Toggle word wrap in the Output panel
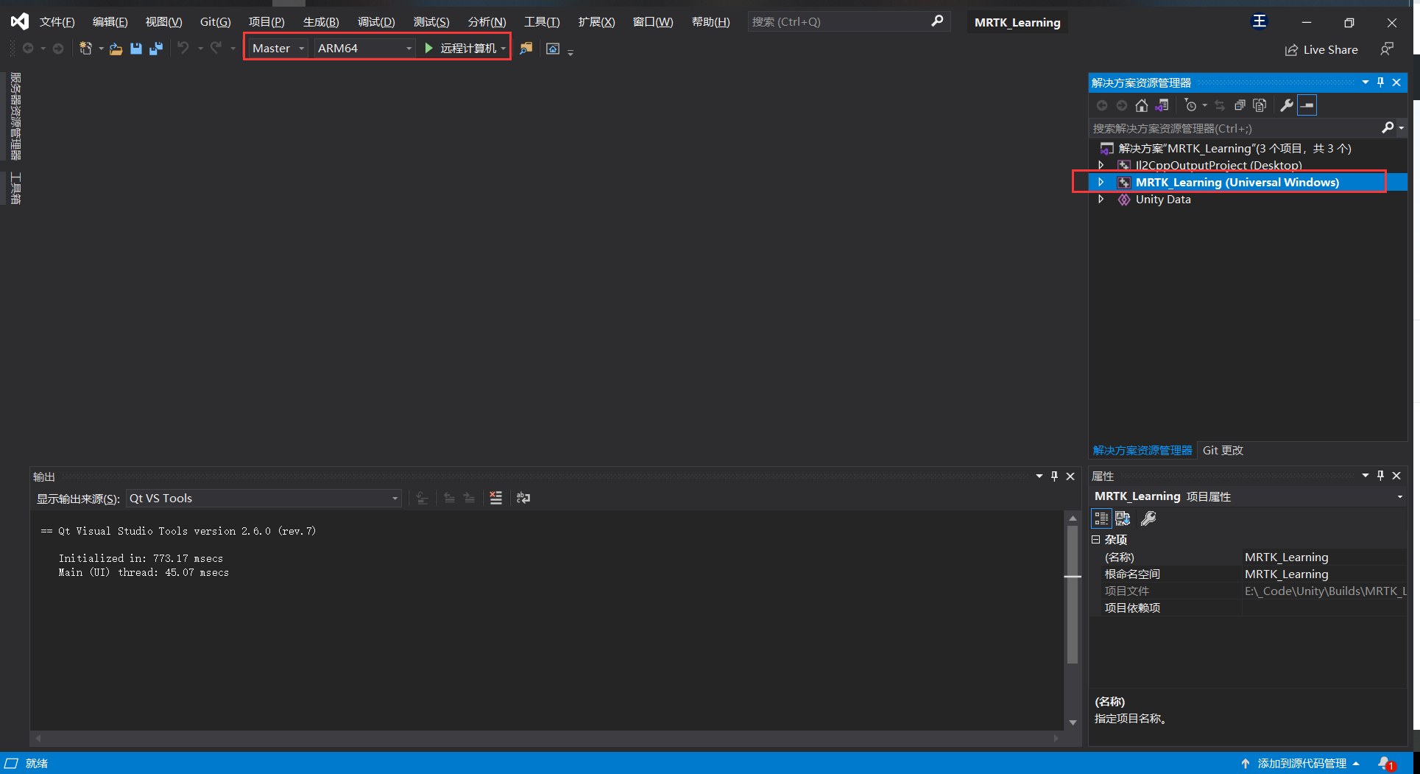This screenshot has height=774, width=1420. 523,499
